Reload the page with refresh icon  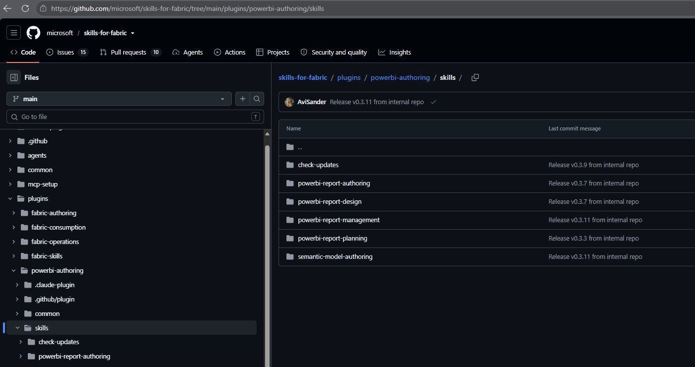click(25, 8)
